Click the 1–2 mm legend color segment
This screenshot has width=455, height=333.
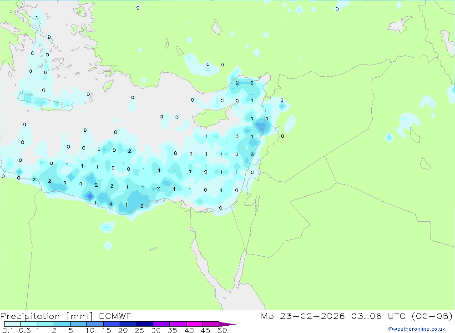[45, 324]
